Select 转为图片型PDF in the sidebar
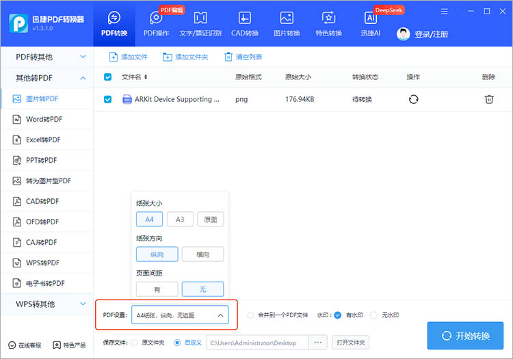Viewport: 513px width, 359px height. click(47, 181)
